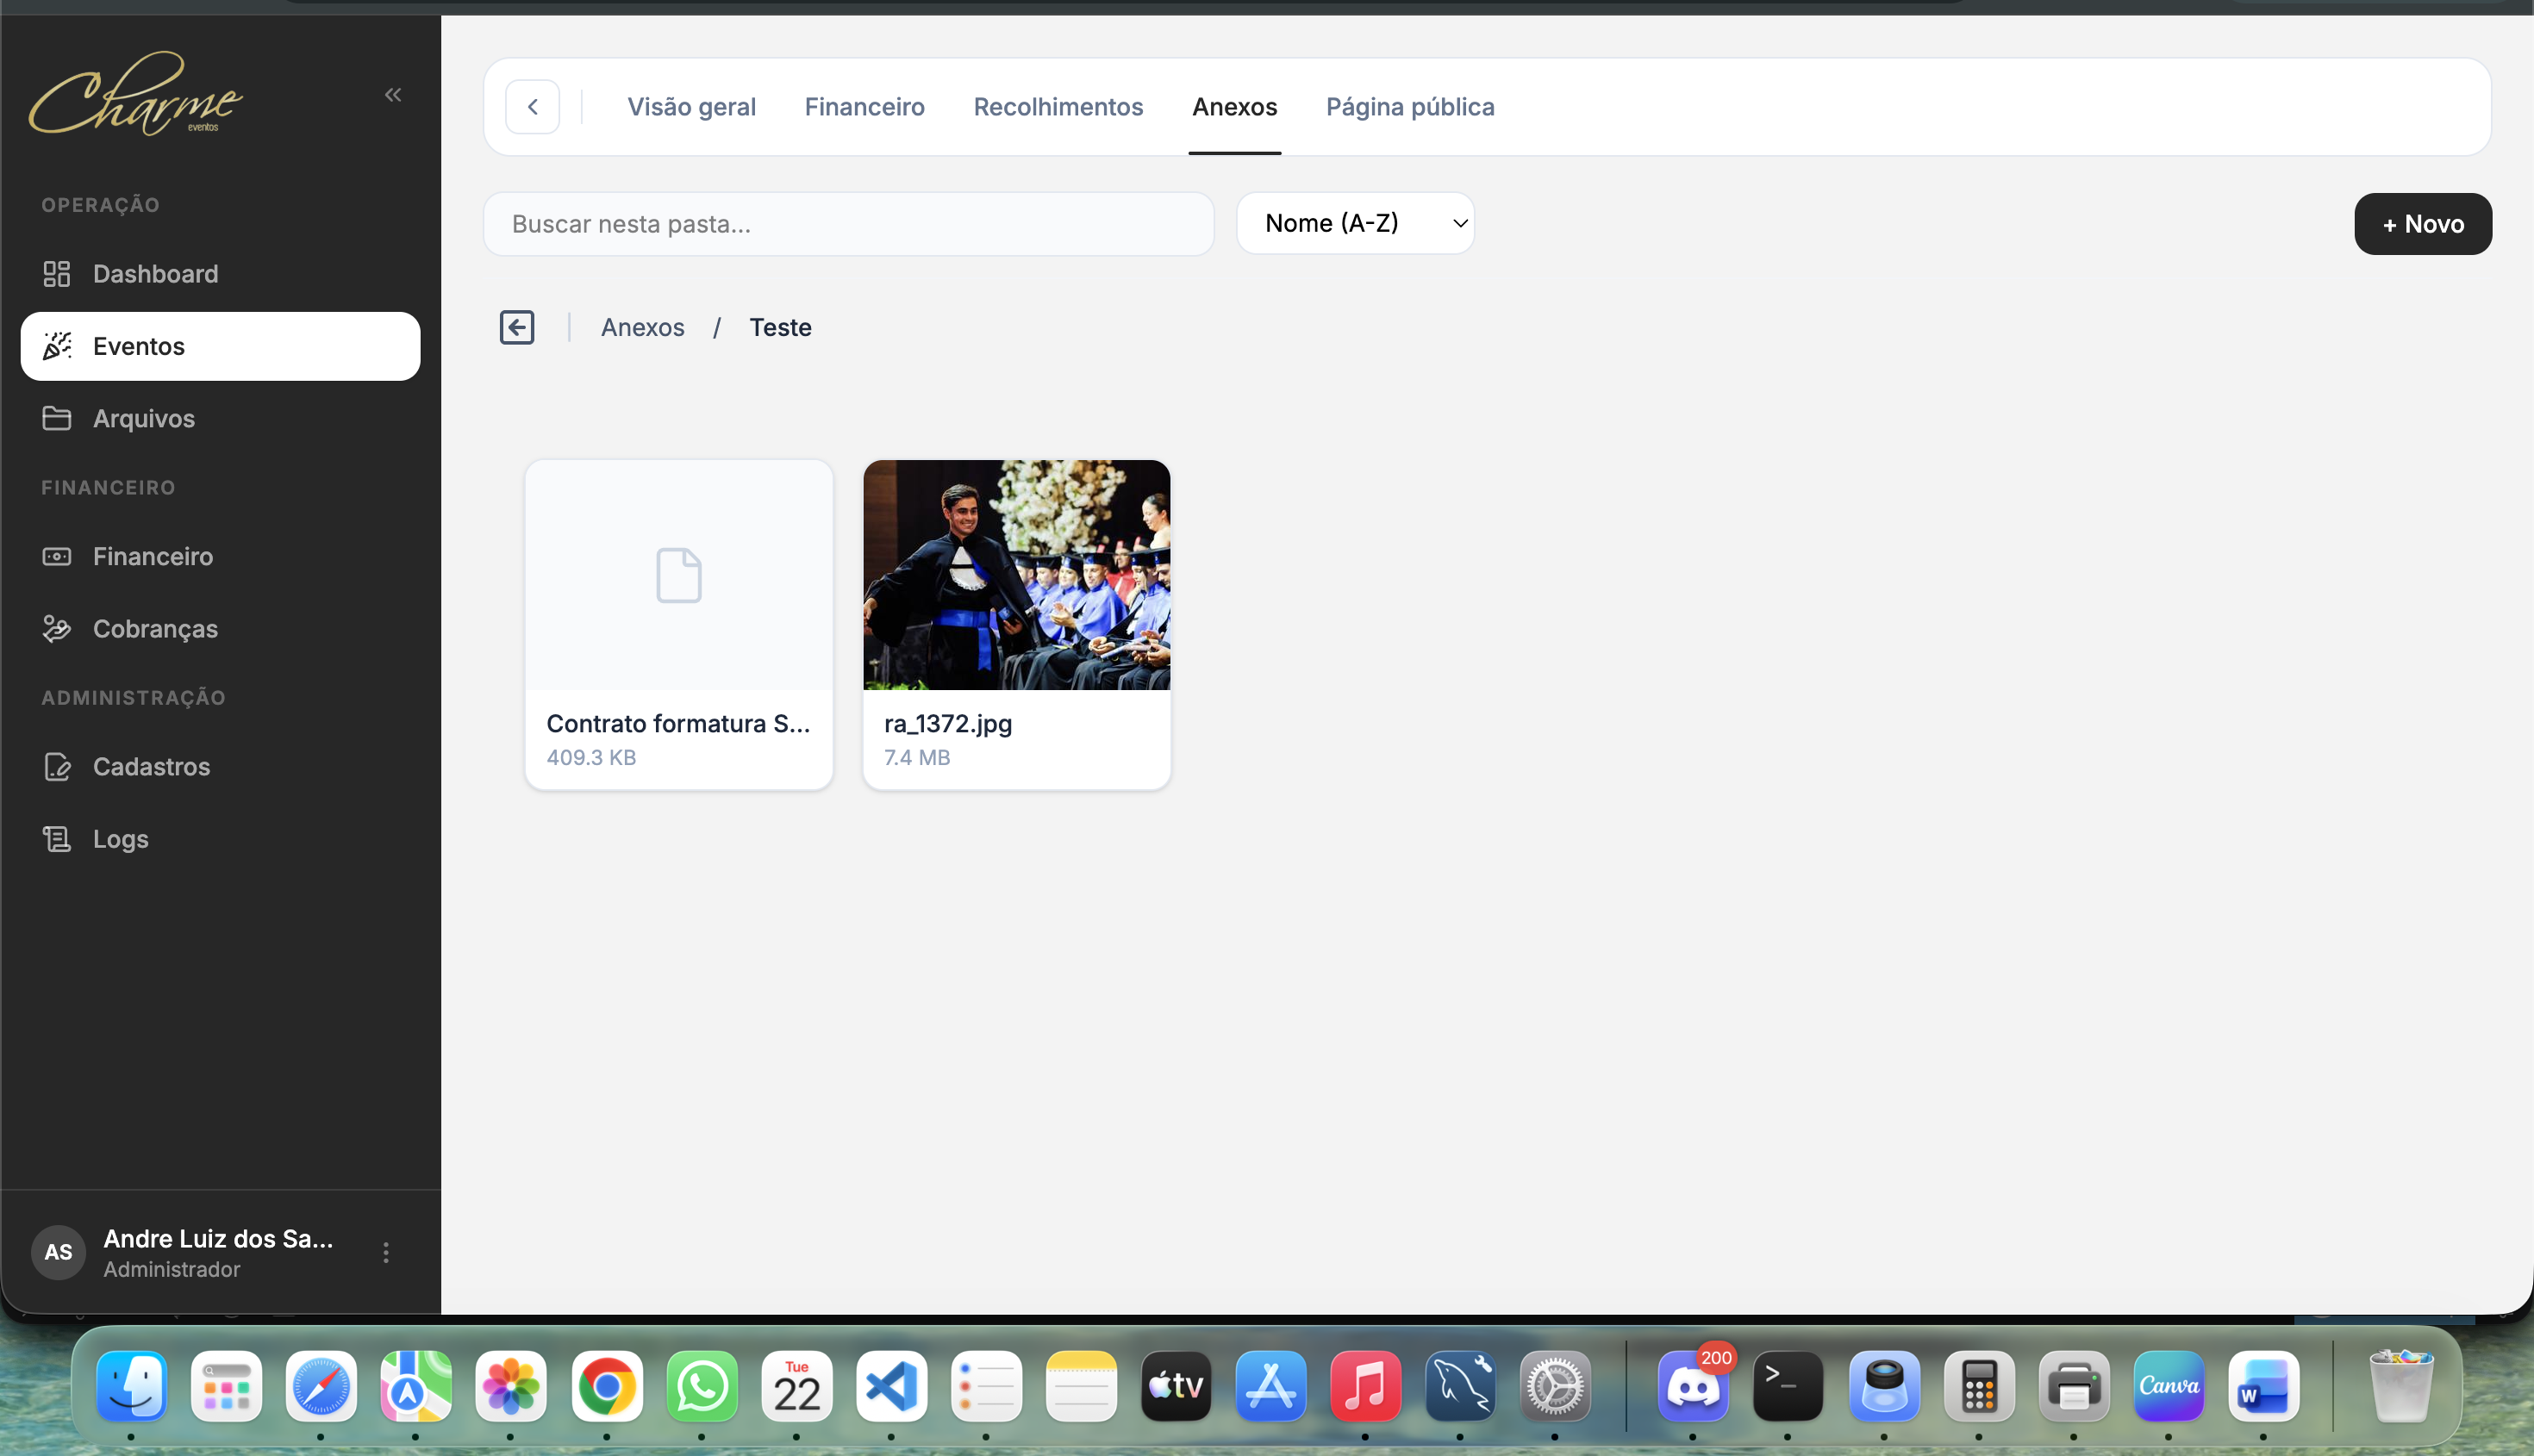Click the AS user avatar
Image resolution: width=2534 pixels, height=1456 pixels.
pos(59,1252)
